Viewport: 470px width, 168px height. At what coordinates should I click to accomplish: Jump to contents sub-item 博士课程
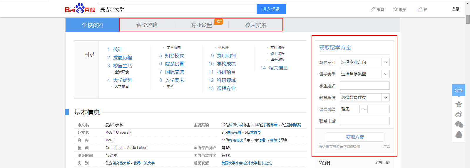[277, 60]
